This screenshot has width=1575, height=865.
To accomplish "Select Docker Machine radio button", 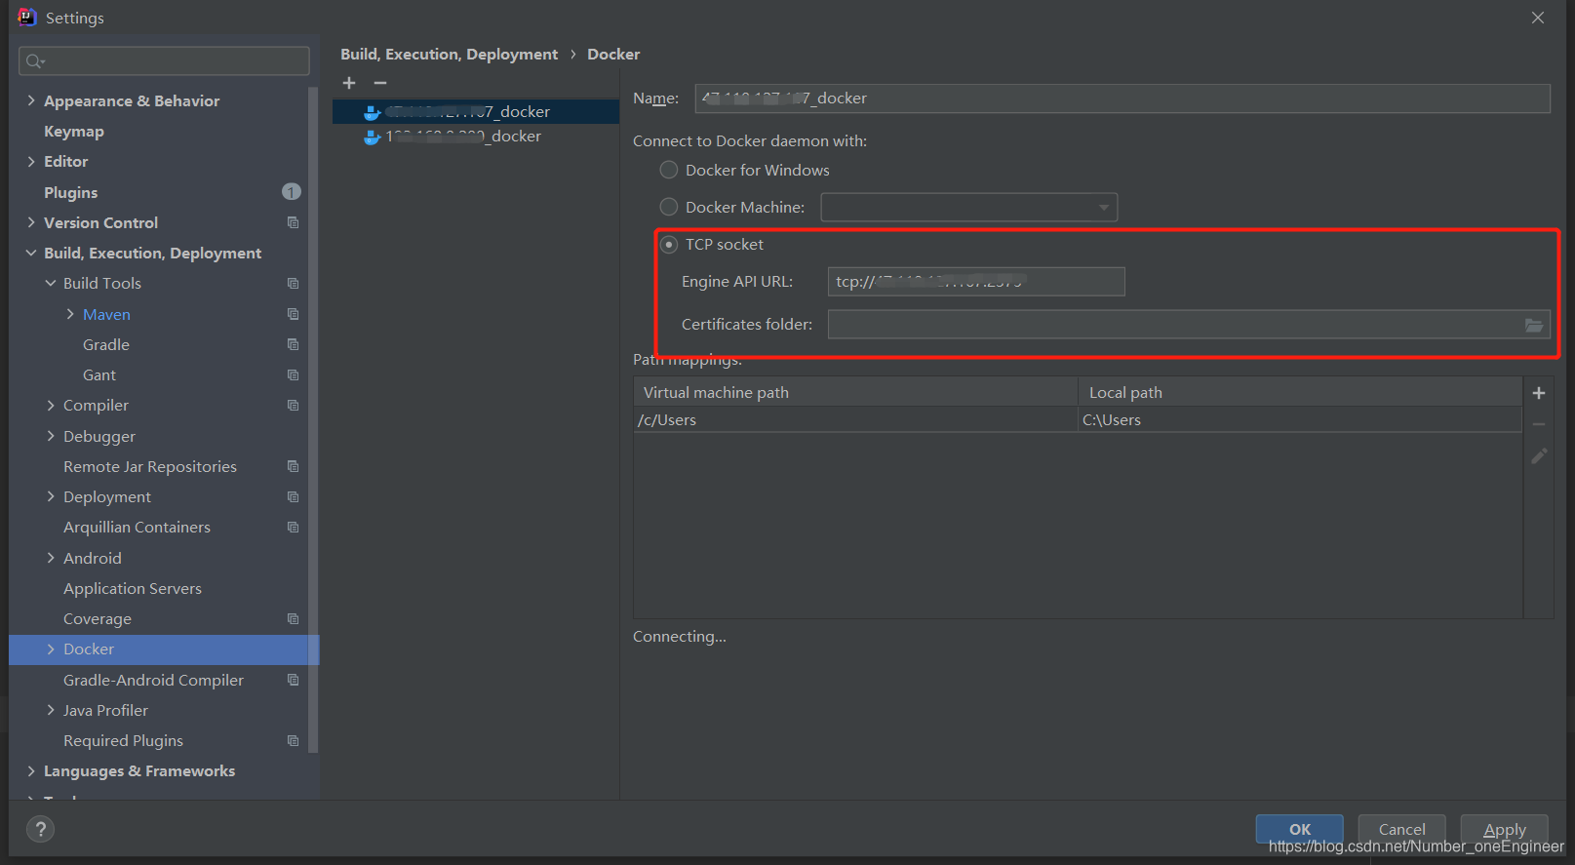I will [x=669, y=207].
